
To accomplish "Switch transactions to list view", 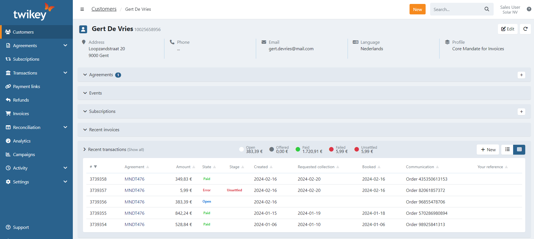I will coord(507,150).
